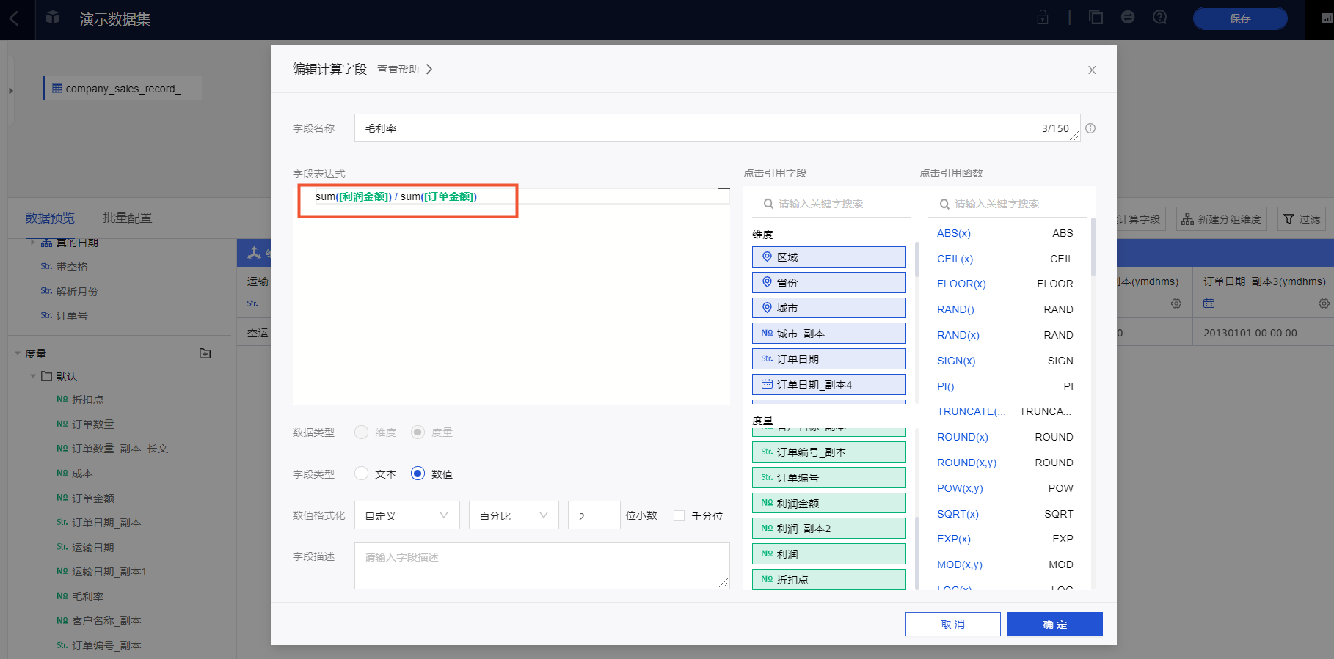Click the copy icon in top bar
This screenshot has width=1334, height=659.
coord(1096,18)
